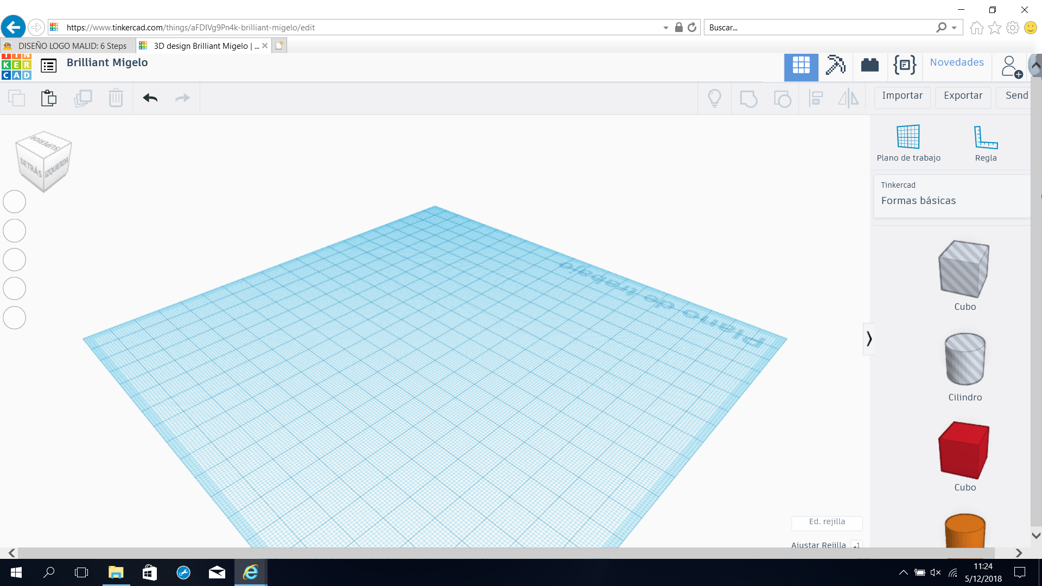
Task: Open Ajustar Rejilla snap dropdown
Action: tap(856, 545)
